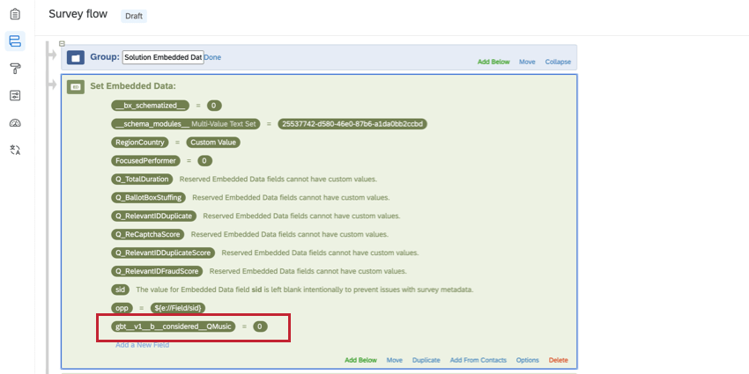Delete the embedded data block

point(559,360)
